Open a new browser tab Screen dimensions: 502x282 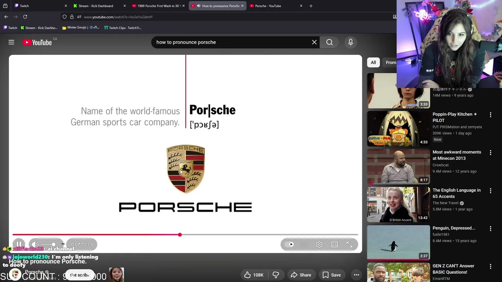[311, 6]
